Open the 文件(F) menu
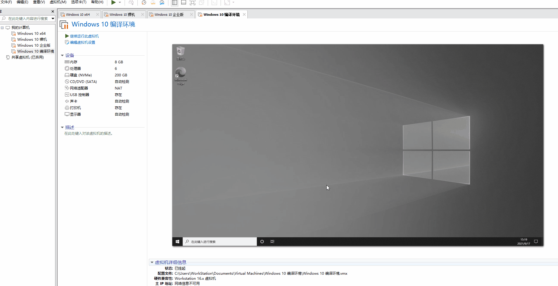This screenshot has height=286, width=558. [6, 2]
